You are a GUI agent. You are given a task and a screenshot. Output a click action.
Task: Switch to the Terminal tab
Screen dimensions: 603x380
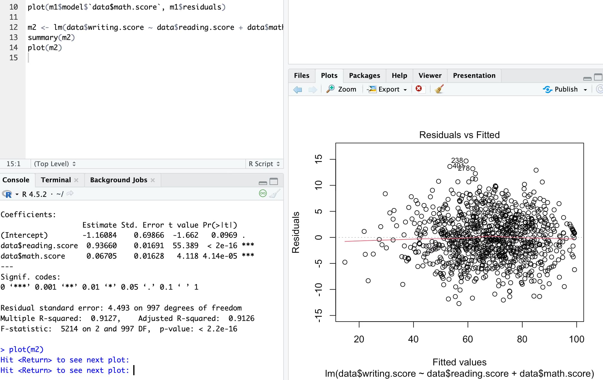click(x=56, y=180)
